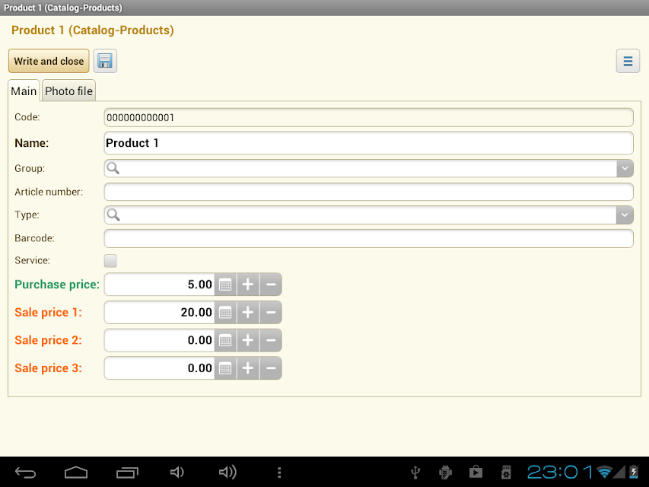Tap the volume down icon
Viewport: 649px width, 487px height.
[177, 472]
